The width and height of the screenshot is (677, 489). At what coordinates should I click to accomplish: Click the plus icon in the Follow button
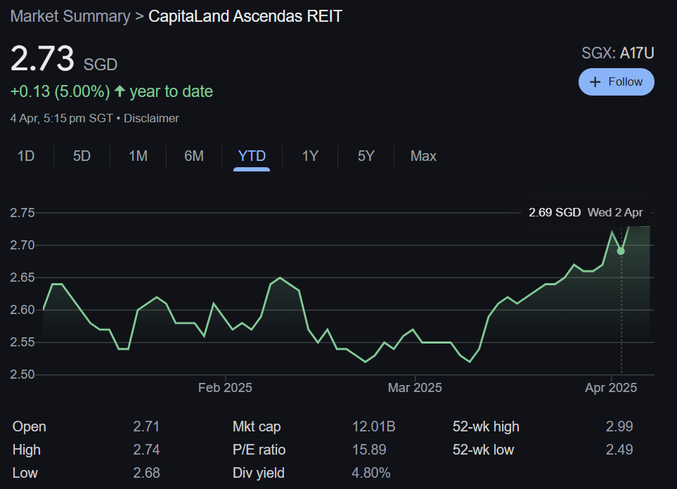595,82
